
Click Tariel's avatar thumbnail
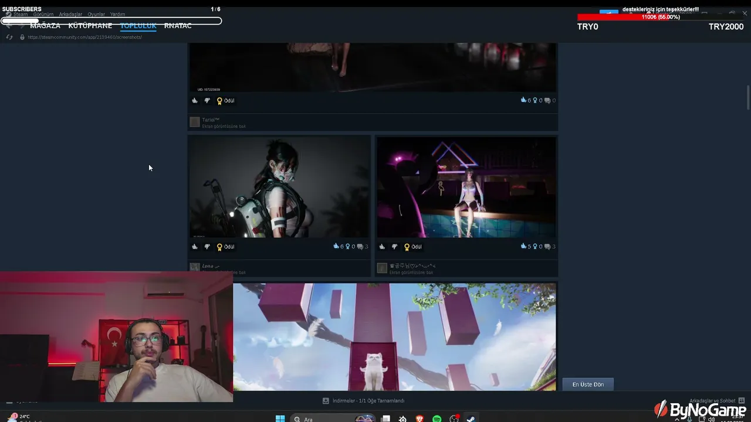[x=195, y=122]
